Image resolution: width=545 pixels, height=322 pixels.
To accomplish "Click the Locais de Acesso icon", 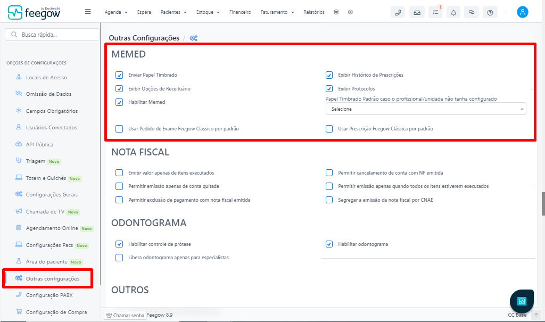I will [19, 77].
